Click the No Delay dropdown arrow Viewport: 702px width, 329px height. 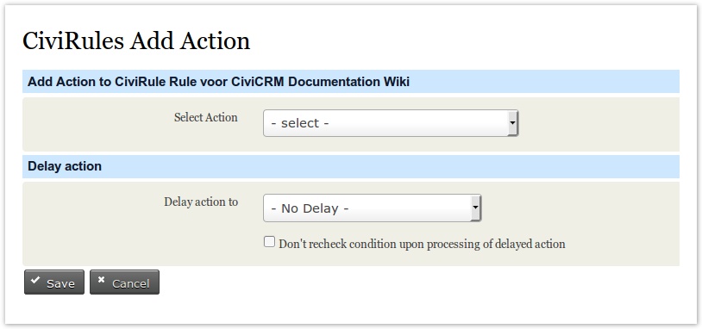coord(476,208)
